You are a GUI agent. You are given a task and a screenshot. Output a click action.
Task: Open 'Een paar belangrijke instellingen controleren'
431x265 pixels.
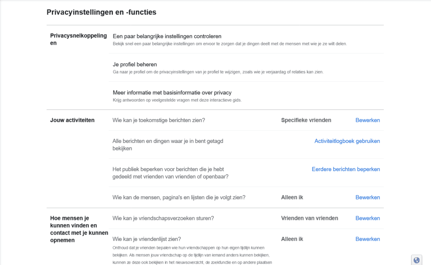point(167,36)
